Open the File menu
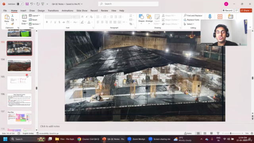The image size is (254, 143). [5, 11]
